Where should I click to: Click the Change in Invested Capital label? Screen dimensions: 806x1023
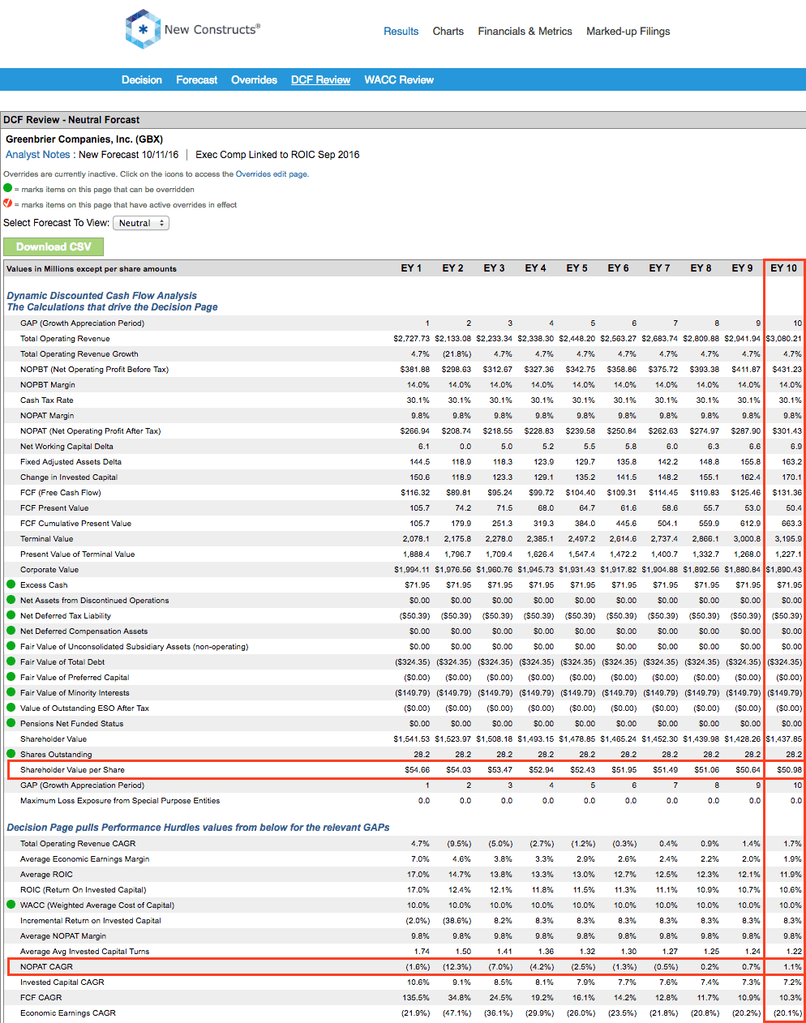click(x=69, y=477)
